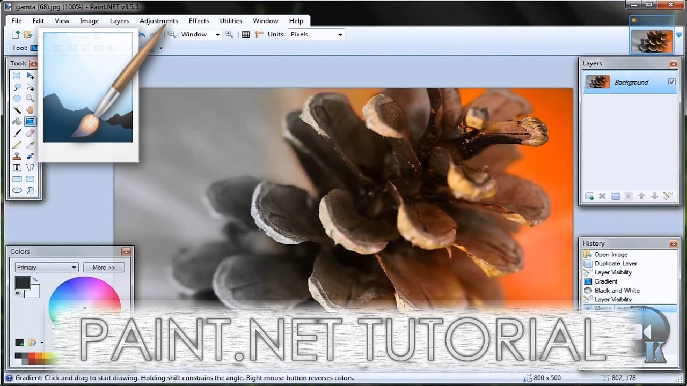Open the Primary color selector dropdown
The width and height of the screenshot is (687, 386).
pyautogui.click(x=47, y=267)
